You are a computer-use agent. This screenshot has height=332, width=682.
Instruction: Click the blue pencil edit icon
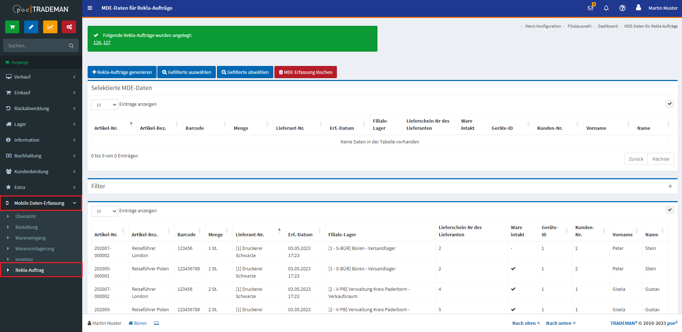point(31,27)
